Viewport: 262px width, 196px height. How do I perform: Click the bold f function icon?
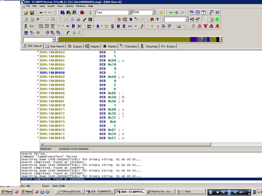pyautogui.click(x=68, y=33)
